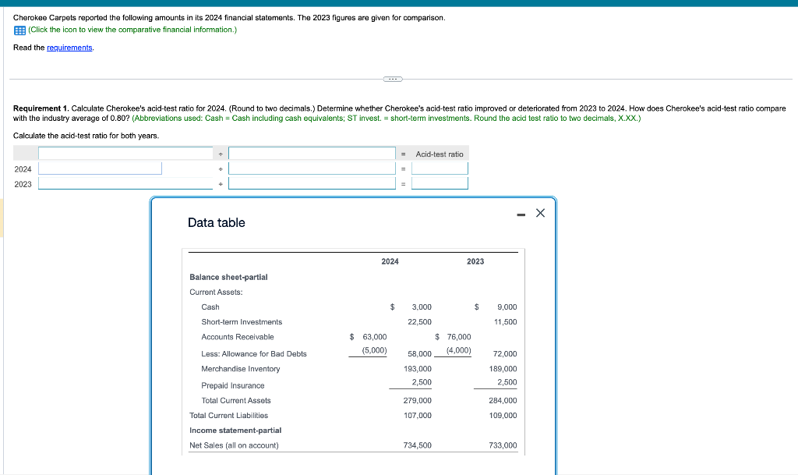Viewport: 798px width, 475px height.
Task: Click the net receivables value 58,000
Action: tap(419, 354)
